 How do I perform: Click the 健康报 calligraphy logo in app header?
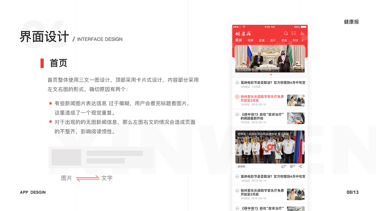[x=243, y=33]
